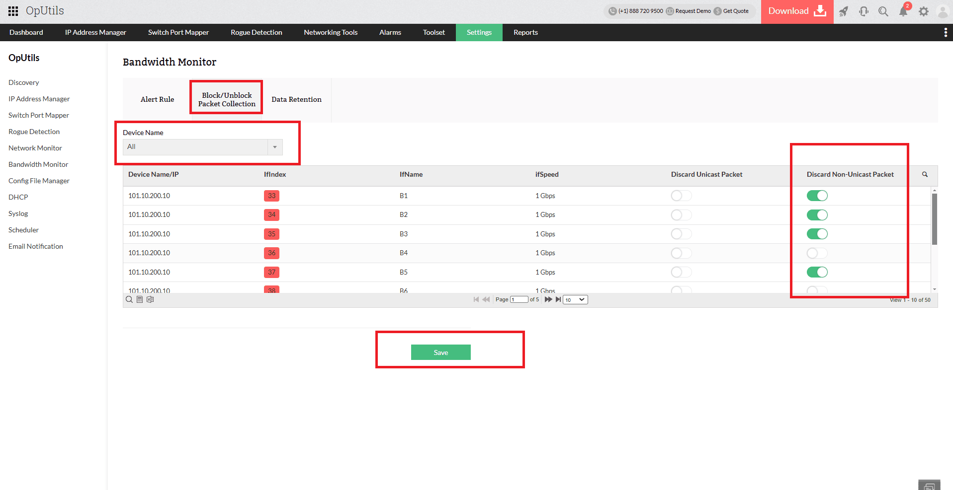Enable Discard Non-Unicast Packet for B4
953x490 pixels.
tap(817, 253)
